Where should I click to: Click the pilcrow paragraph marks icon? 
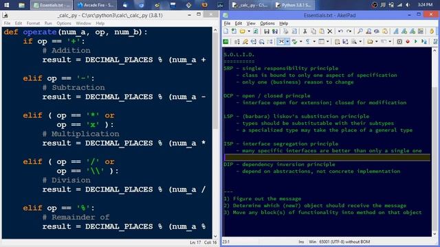point(308,41)
